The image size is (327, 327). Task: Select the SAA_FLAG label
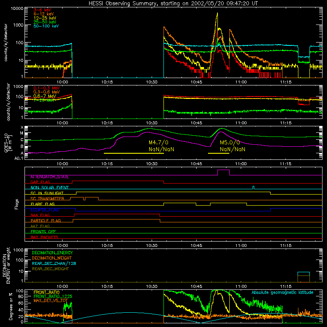coord(40,215)
